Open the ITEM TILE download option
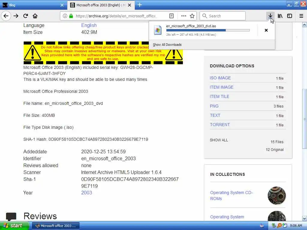The width and height of the screenshot is (307, 230). [x=219, y=96]
